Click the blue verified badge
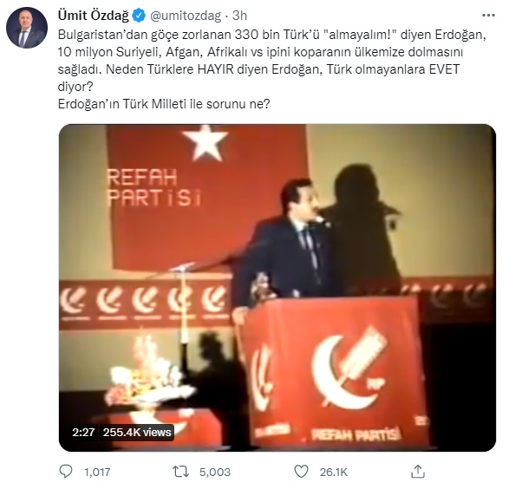509x489 pixels. (x=140, y=16)
